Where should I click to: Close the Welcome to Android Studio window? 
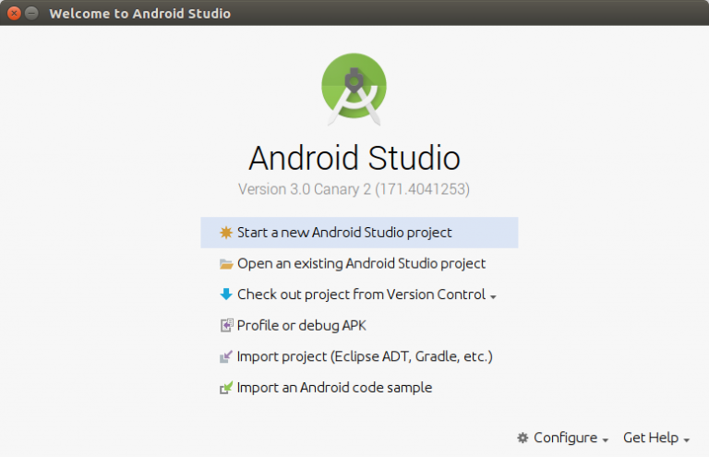click(x=14, y=13)
